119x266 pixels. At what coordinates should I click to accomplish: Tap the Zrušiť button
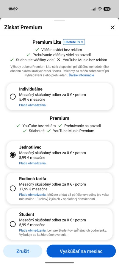[23, 251]
